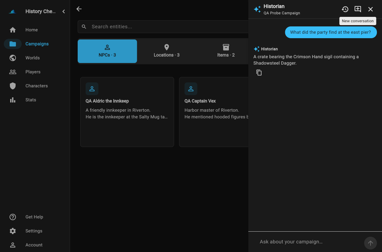This screenshot has height=252, width=382.
Task: View the Stats page
Action: (35, 100)
